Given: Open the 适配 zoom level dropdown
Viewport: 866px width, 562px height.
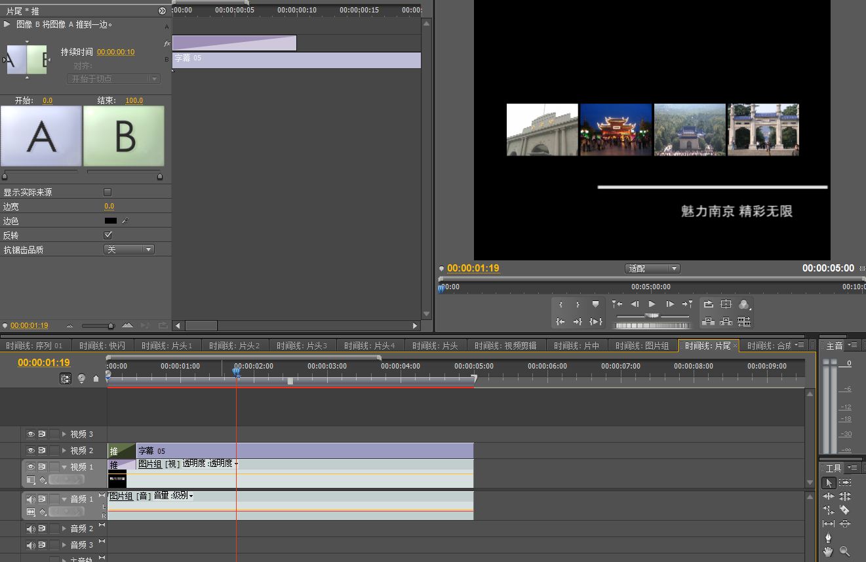Looking at the screenshot, I should (x=653, y=268).
